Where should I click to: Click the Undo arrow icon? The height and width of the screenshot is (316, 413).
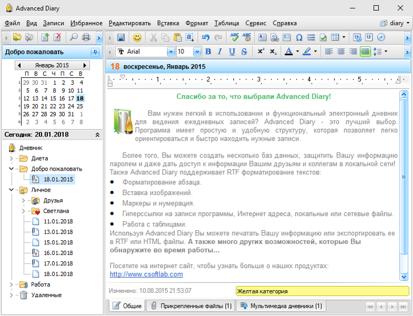click(x=206, y=37)
